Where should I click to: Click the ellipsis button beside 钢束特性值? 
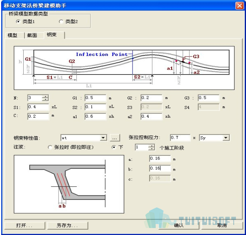pos(115,138)
